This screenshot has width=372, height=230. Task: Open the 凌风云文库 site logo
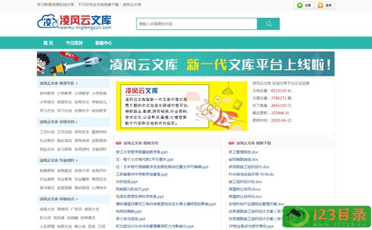(x=74, y=22)
